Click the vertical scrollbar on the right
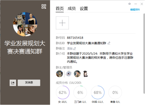 pyautogui.click(x=144, y=54)
